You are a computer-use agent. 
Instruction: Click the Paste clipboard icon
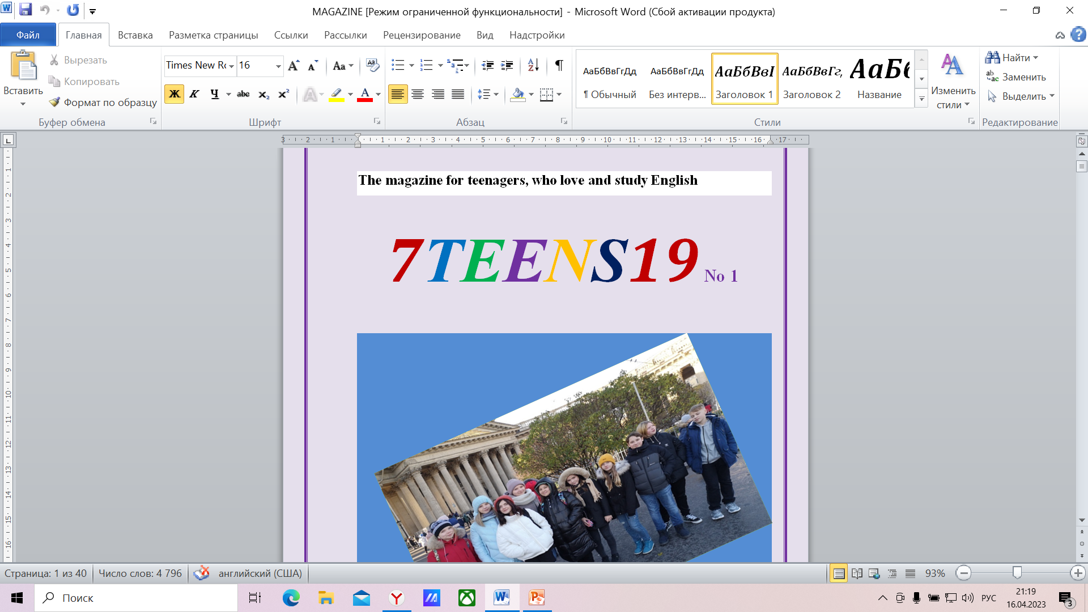point(23,66)
